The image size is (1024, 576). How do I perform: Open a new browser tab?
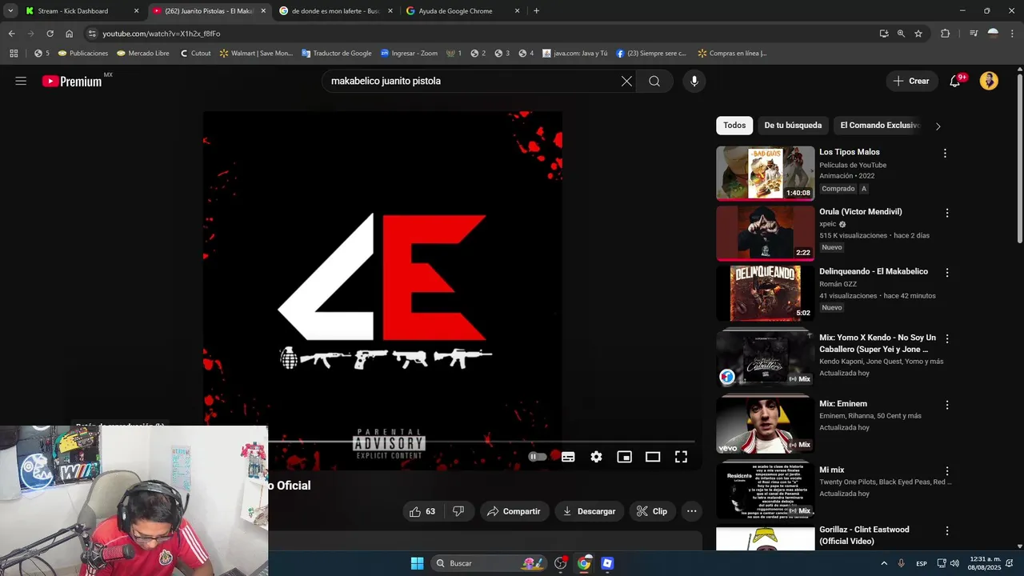point(536,11)
